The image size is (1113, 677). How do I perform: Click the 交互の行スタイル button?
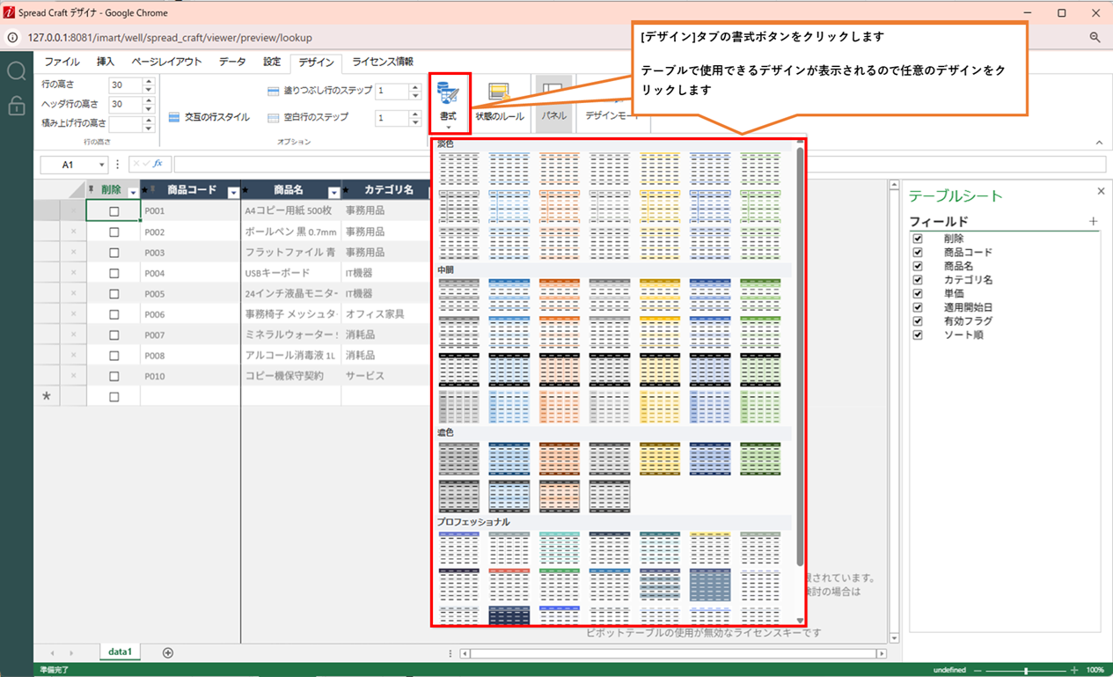pyautogui.click(x=209, y=117)
